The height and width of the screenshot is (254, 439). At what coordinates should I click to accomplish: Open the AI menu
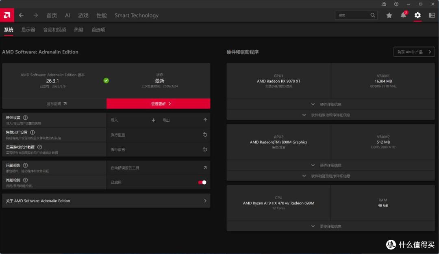pos(67,15)
